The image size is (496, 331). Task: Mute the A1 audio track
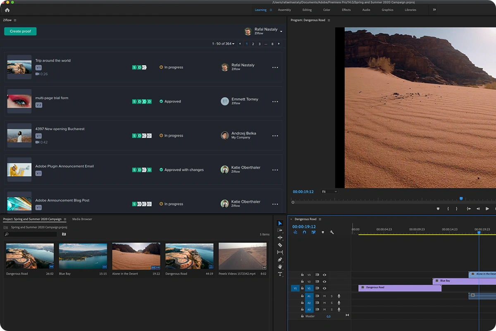pos(324,296)
